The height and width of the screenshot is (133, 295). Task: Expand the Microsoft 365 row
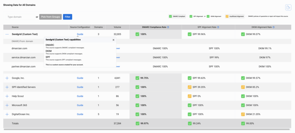click(7, 105)
